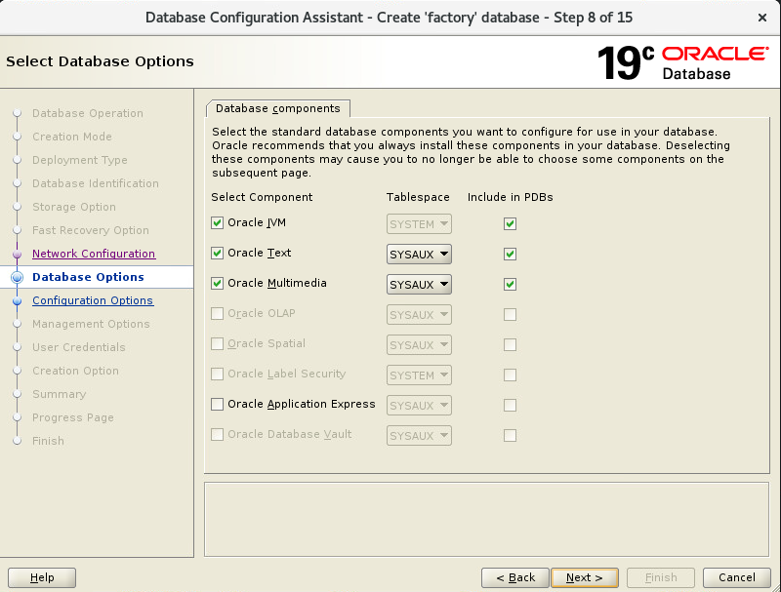Uncheck the Oracle Text component checkbox
This screenshot has width=781, height=592.
[217, 254]
